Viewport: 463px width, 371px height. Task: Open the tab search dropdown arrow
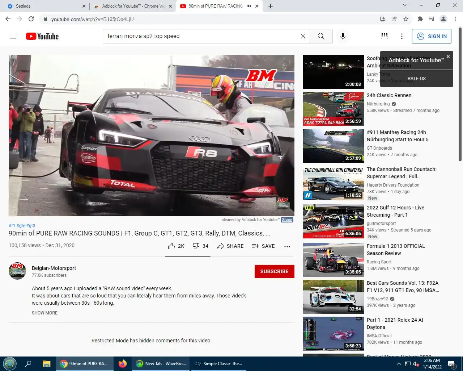(405, 5)
